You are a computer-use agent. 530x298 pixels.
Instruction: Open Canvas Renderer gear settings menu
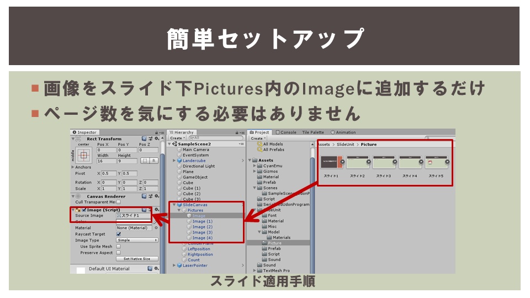point(157,196)
